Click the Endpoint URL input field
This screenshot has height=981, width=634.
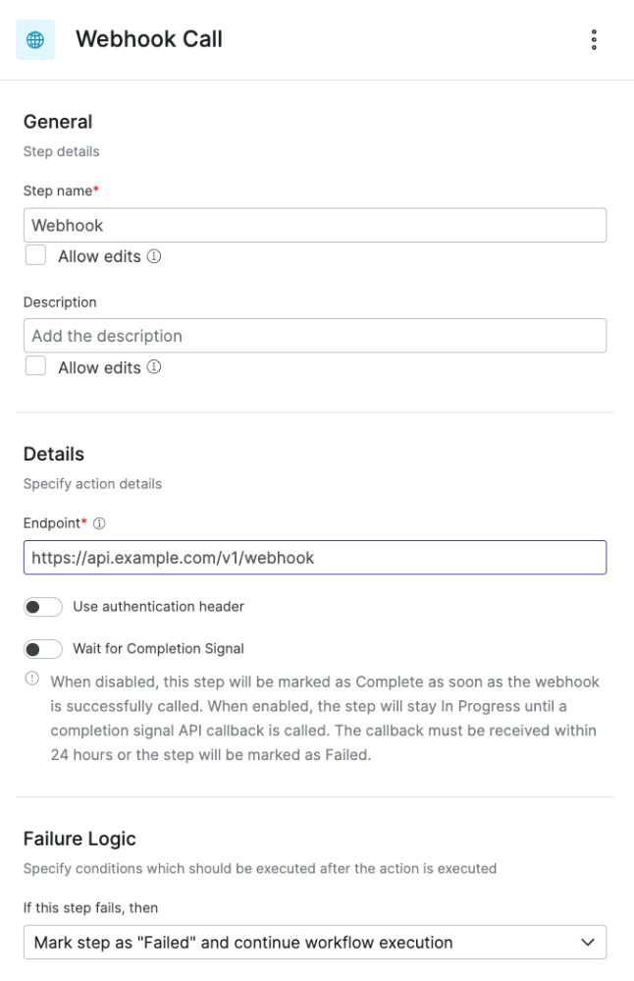click(315, 558)
